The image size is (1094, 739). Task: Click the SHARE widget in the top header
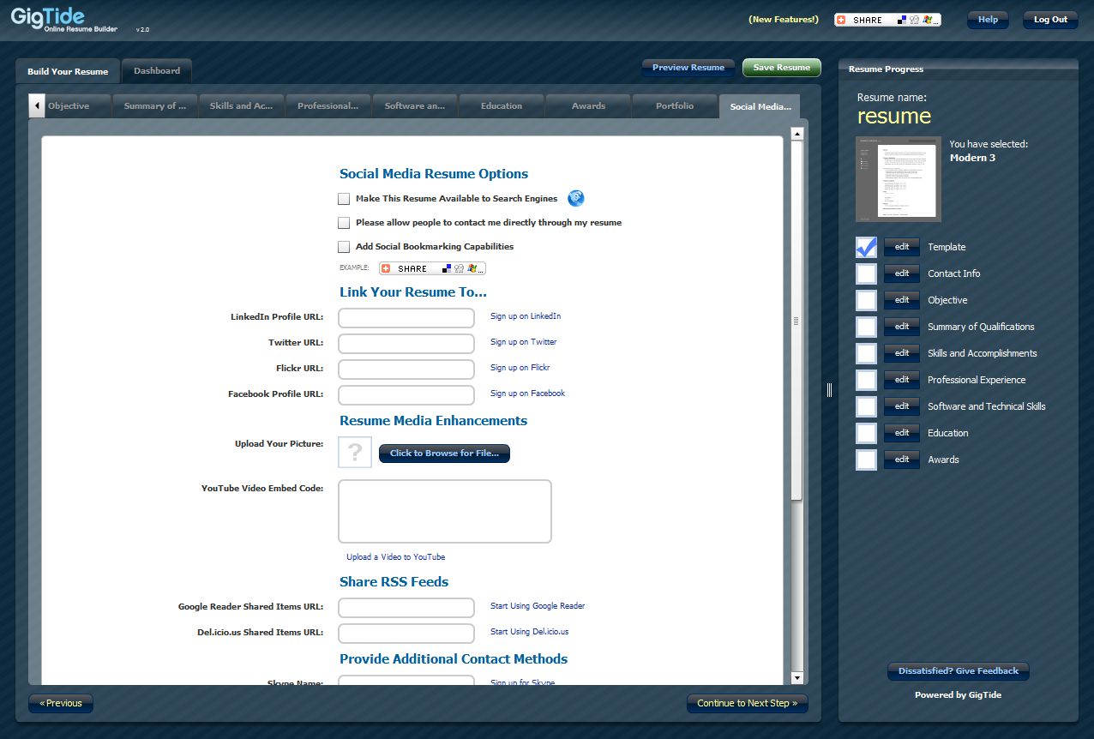coord(887,20)
